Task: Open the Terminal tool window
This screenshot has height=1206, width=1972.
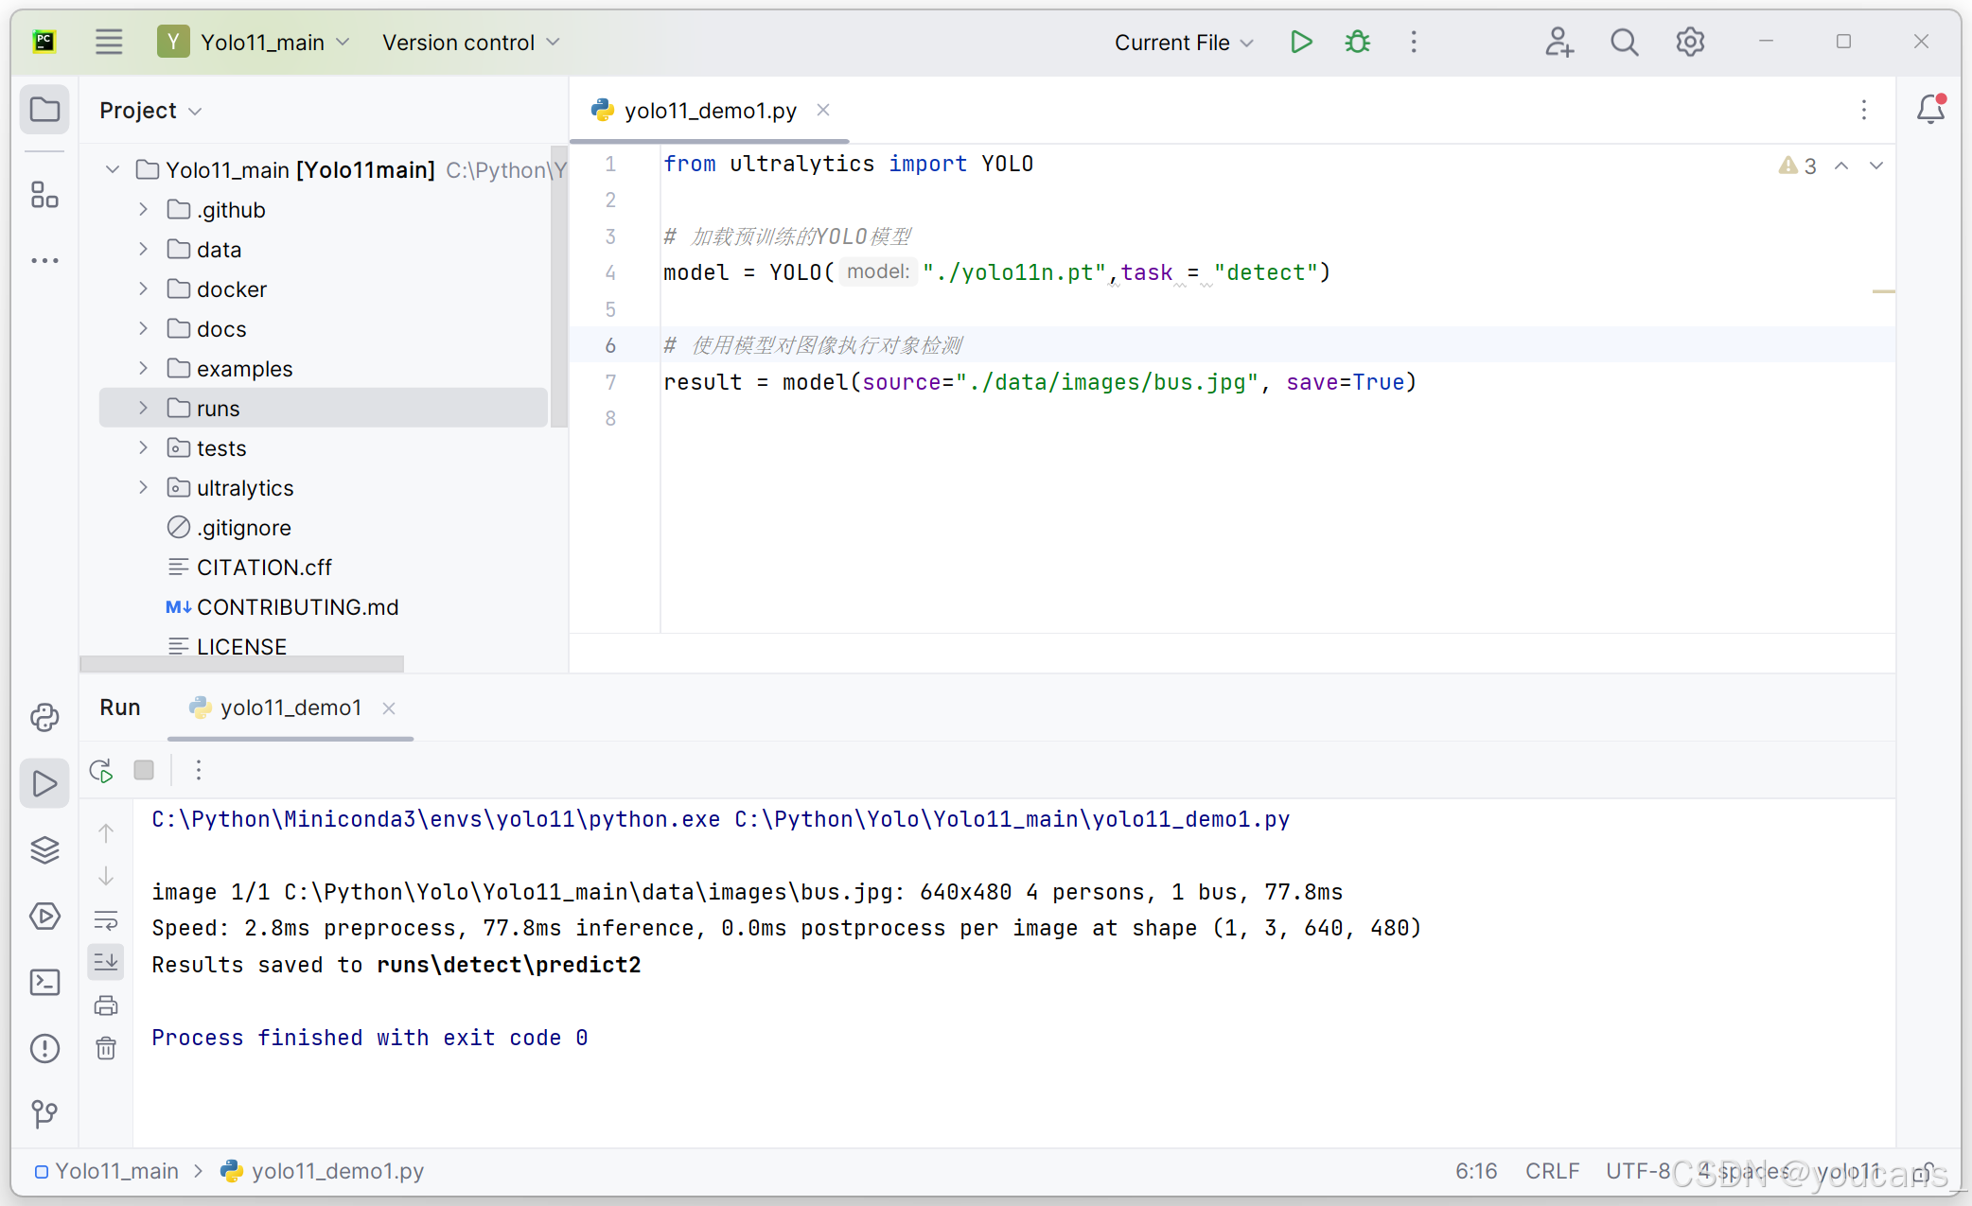Action: coord(44,983)
